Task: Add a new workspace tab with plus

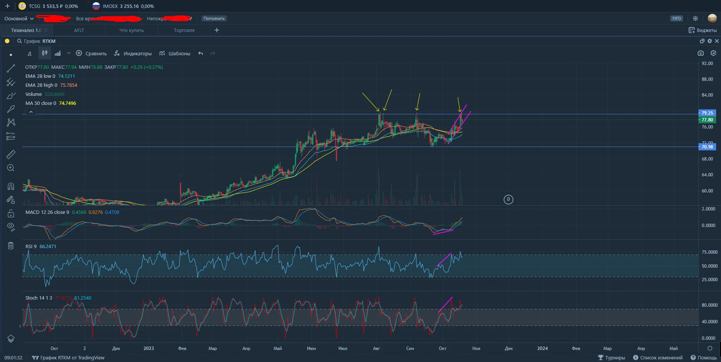Action: pyautogui.click(x=217, y=30)
